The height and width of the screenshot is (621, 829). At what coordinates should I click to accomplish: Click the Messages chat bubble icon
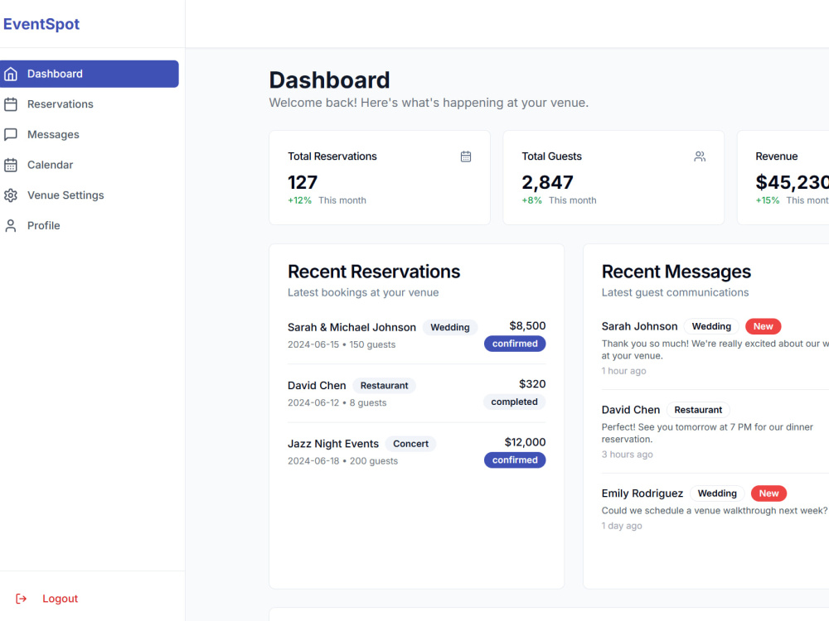[11, 135]
